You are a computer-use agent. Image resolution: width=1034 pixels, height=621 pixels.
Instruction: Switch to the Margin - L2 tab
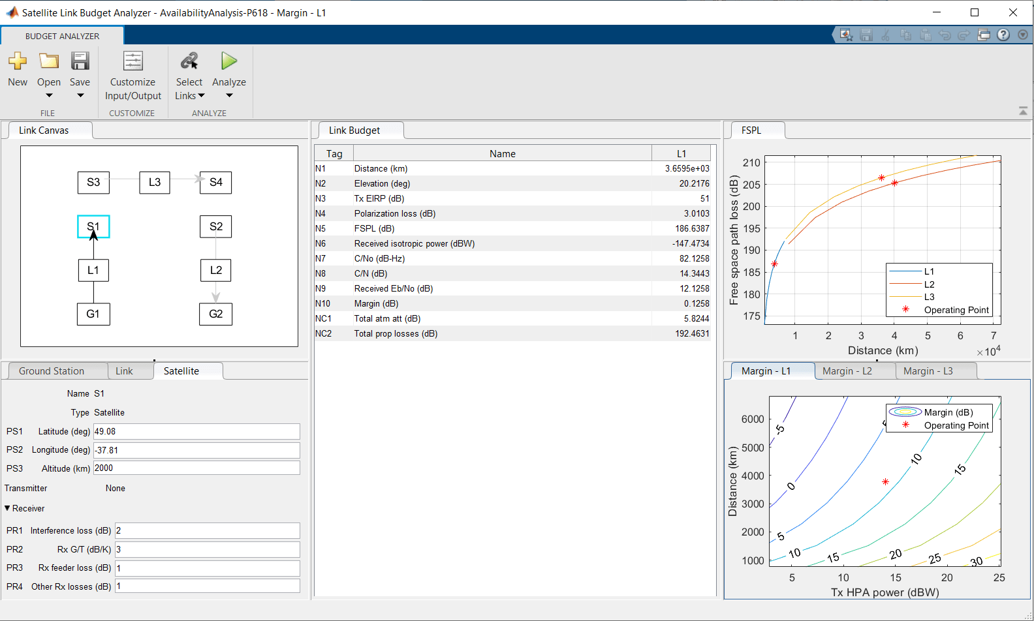tap(847, 371)
